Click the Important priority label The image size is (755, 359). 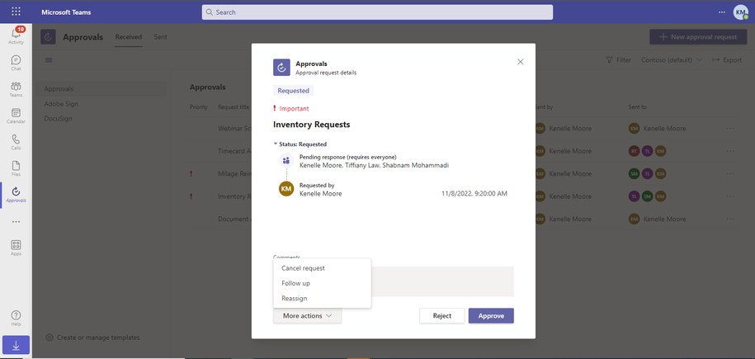(x=290, y=109)
